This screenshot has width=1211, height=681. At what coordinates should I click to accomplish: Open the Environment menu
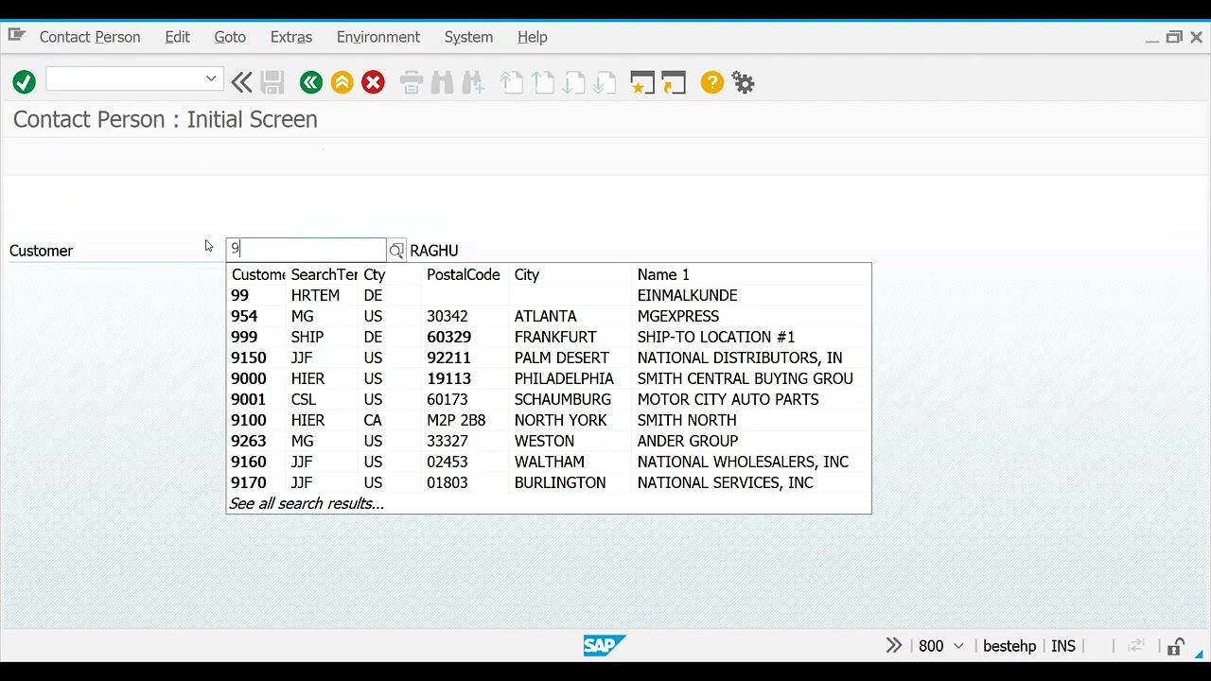coord(378,37)
